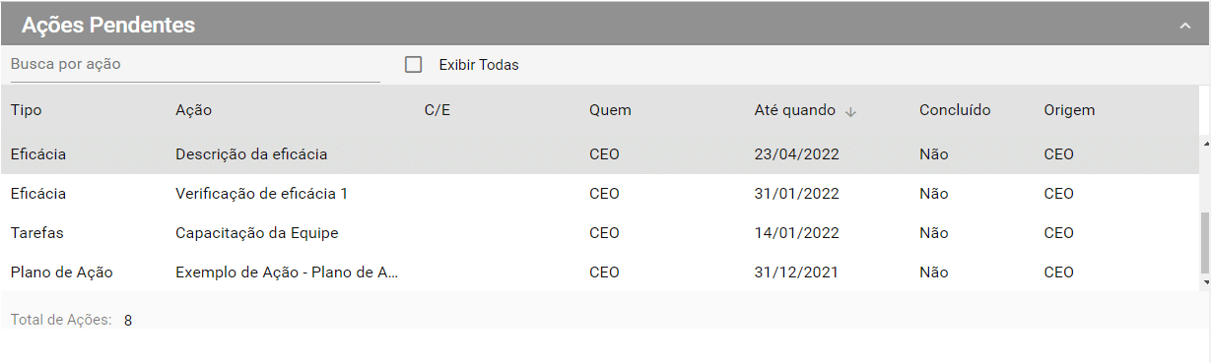Image resolution: width=1211 pixels, height=363 pixels.
Task: Sort table by Tipo column header
Action: [26, 110]
